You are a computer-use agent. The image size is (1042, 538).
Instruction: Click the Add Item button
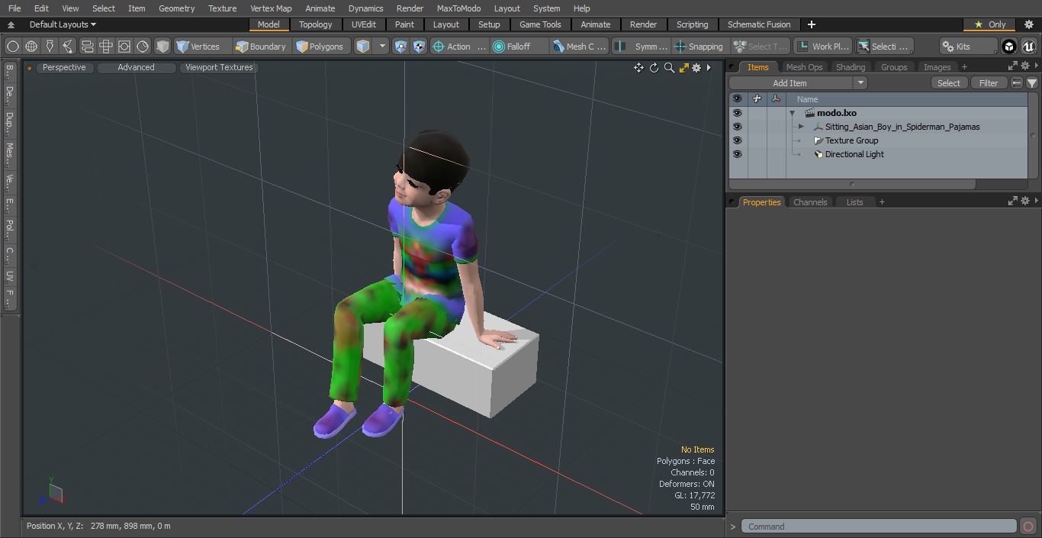[x=790, y=83]
